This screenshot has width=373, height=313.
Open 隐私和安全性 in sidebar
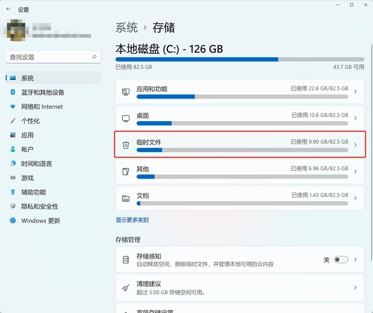(54, 206)
